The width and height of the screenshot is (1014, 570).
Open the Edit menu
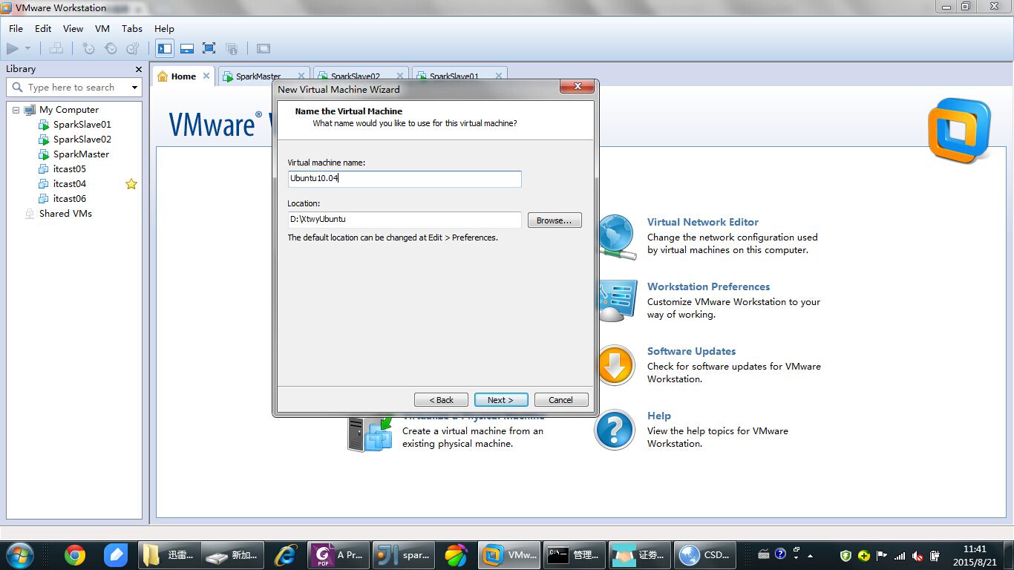click(43, 28)
